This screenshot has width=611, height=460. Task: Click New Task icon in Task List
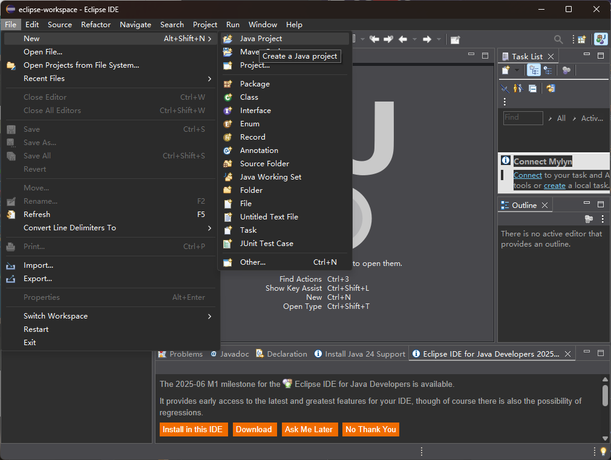[x=506, y=70]
